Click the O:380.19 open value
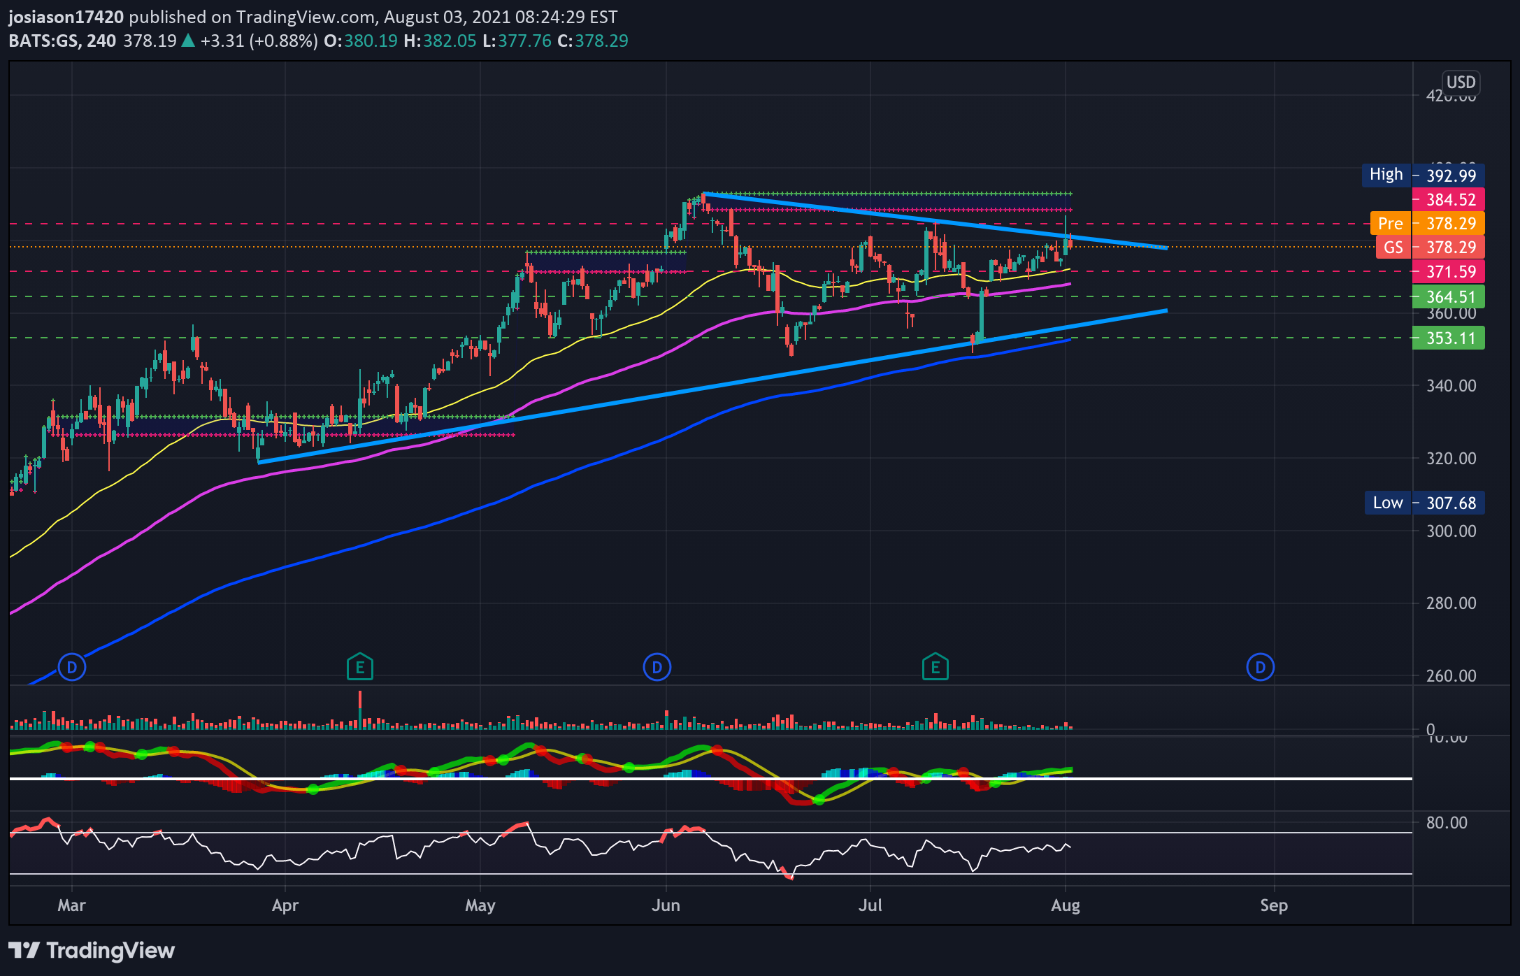 tap(361, 41)
